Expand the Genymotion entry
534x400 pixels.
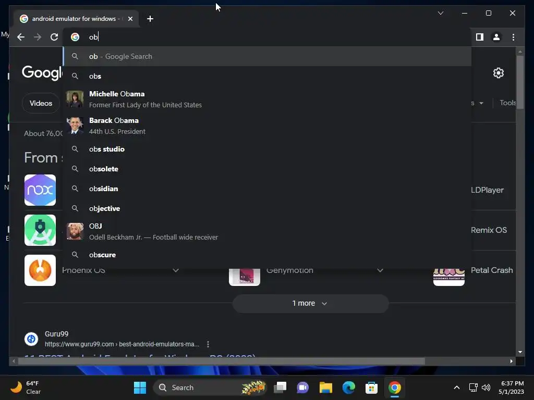point(380,271)
